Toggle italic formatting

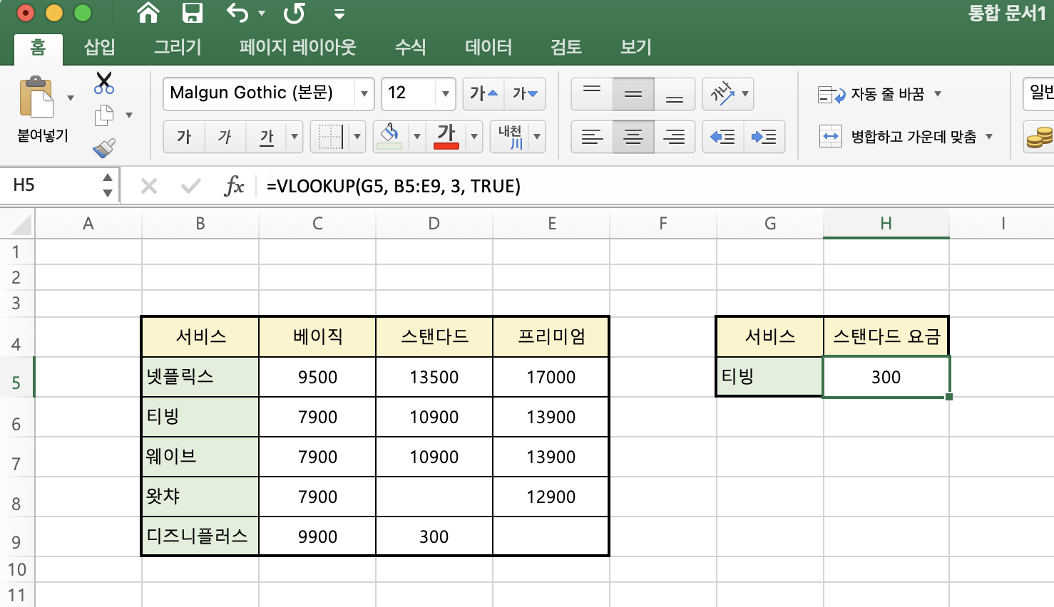point(225,137)
